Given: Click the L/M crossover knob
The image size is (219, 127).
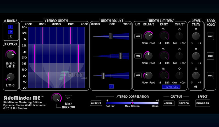Looking at the screenshot, I should click(x=10, y=77).
